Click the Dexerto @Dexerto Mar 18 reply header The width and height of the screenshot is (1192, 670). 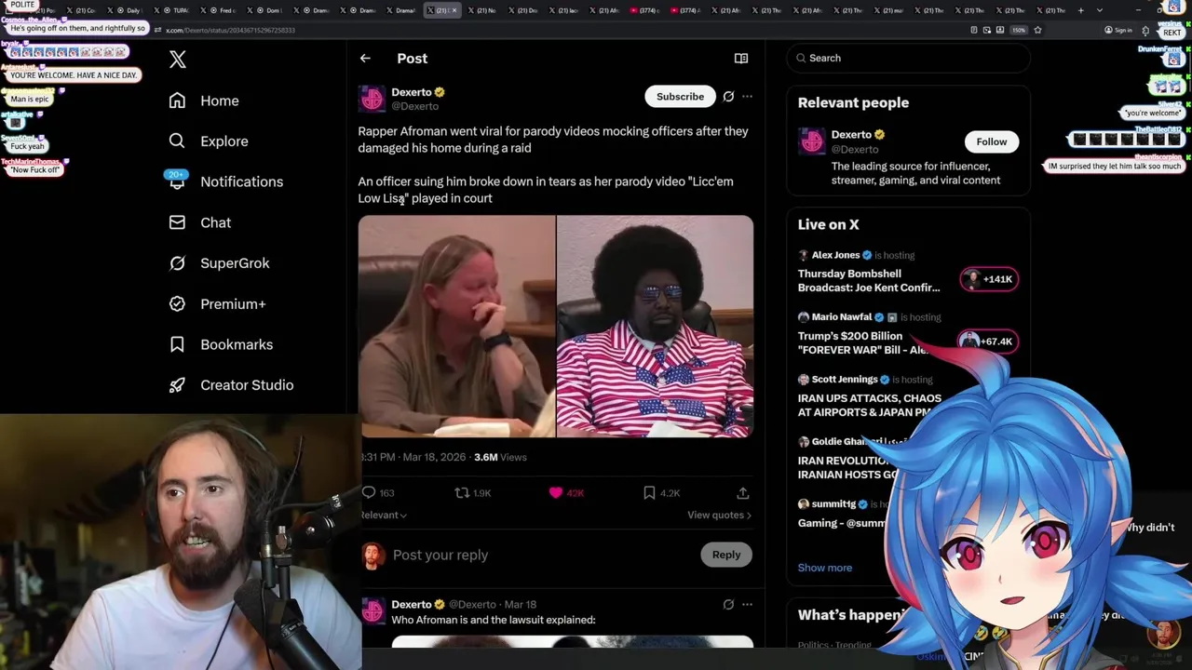pos(464,605)
